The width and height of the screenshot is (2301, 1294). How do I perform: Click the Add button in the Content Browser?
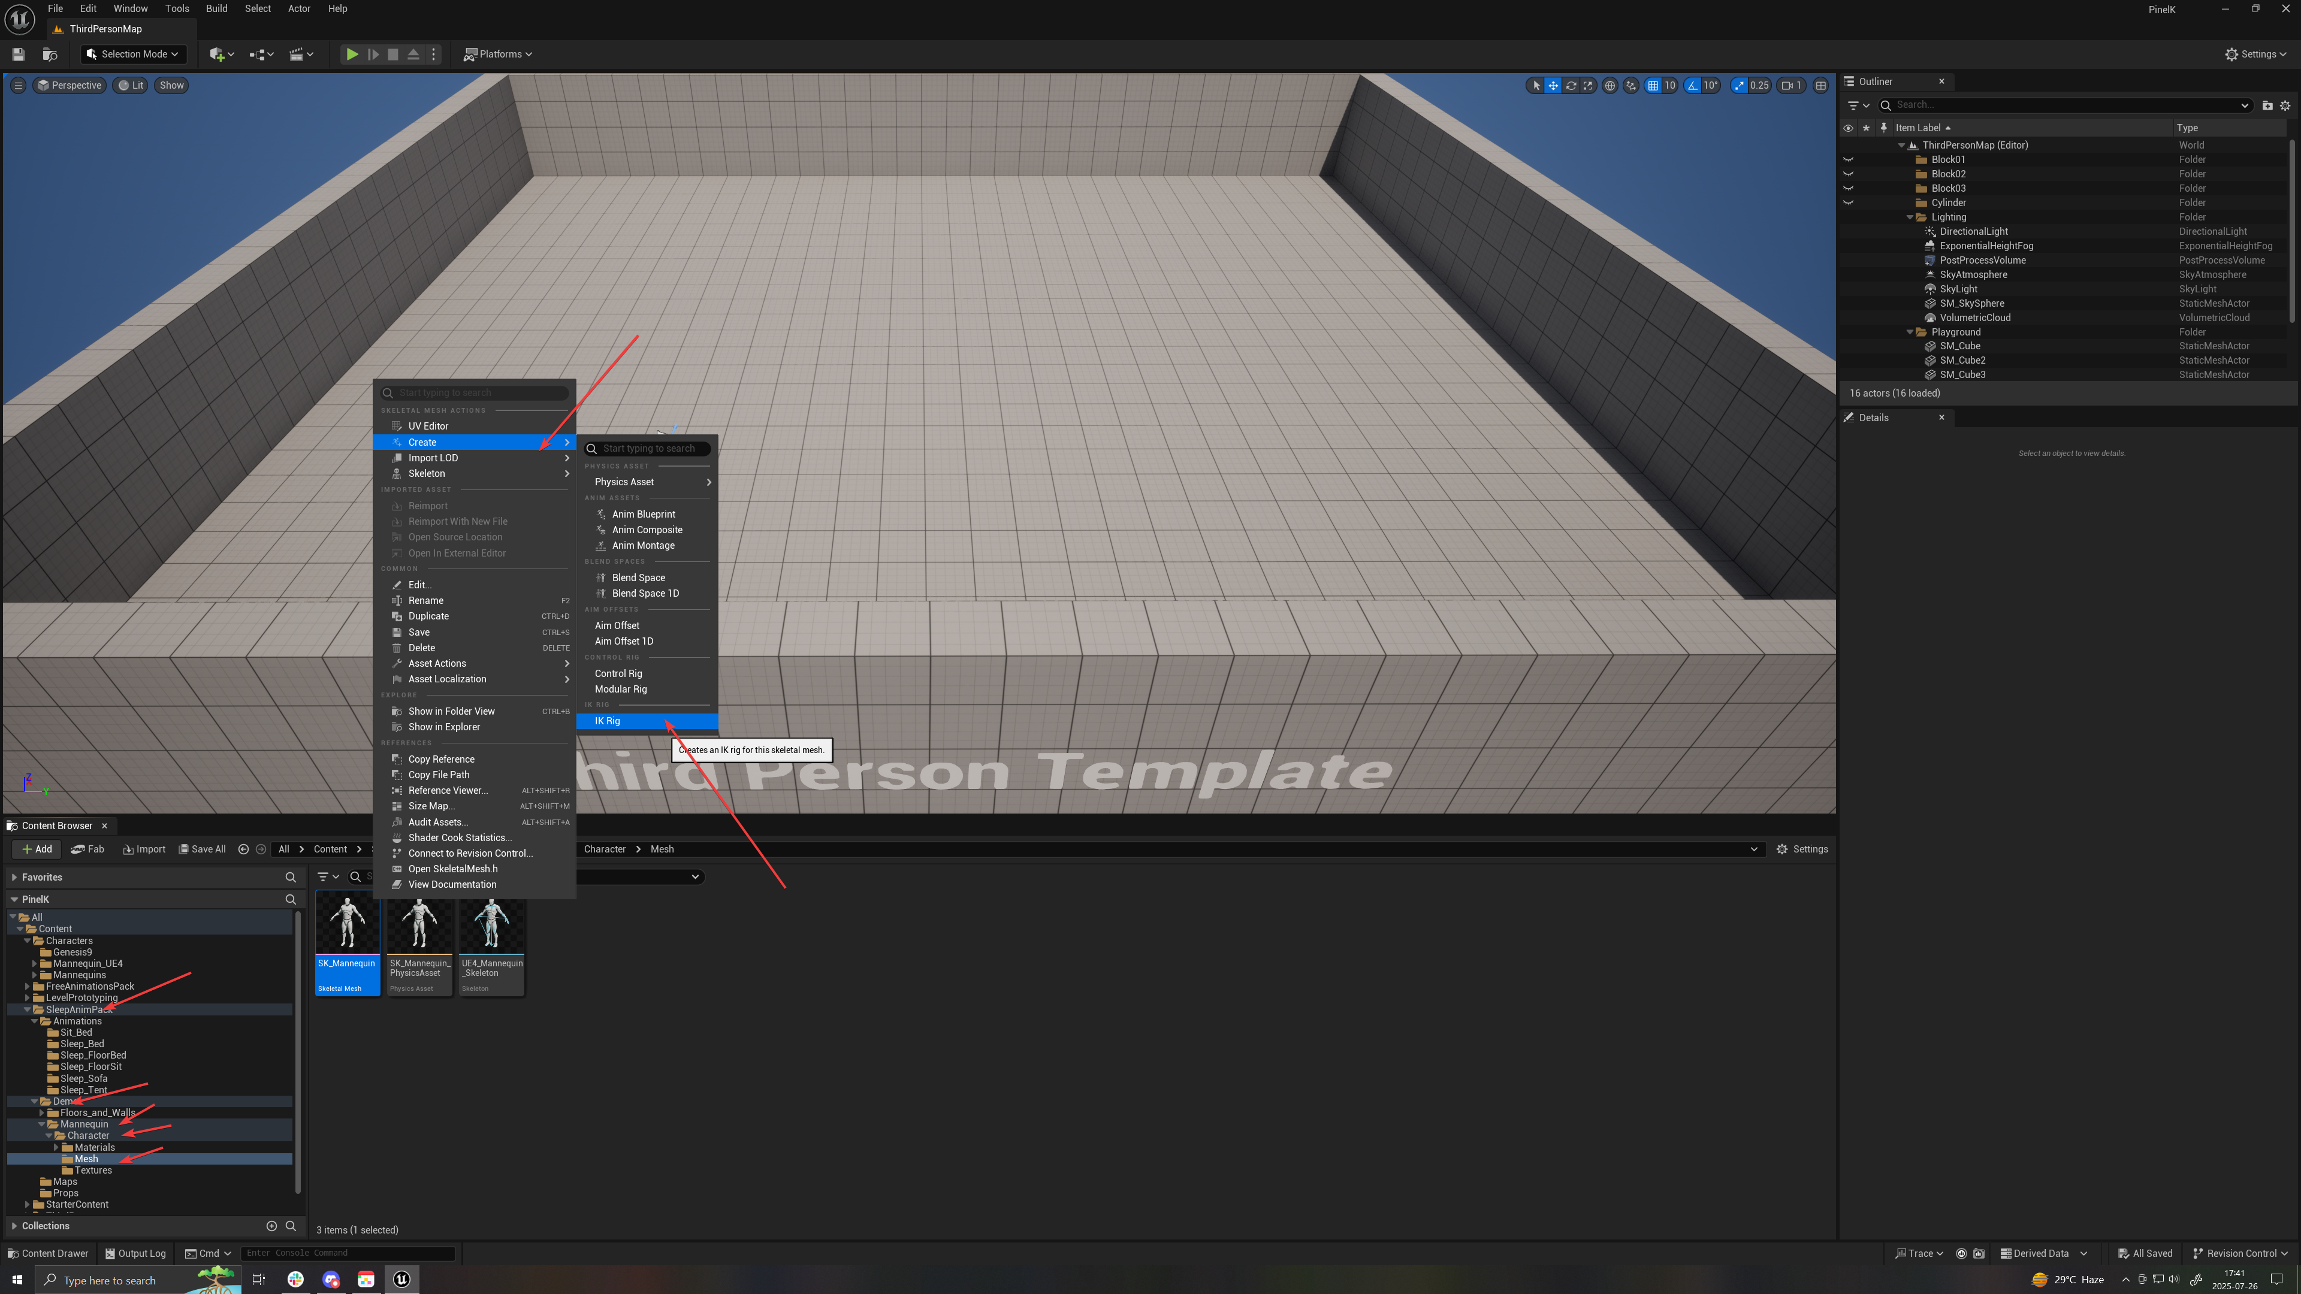click(37, 849)
